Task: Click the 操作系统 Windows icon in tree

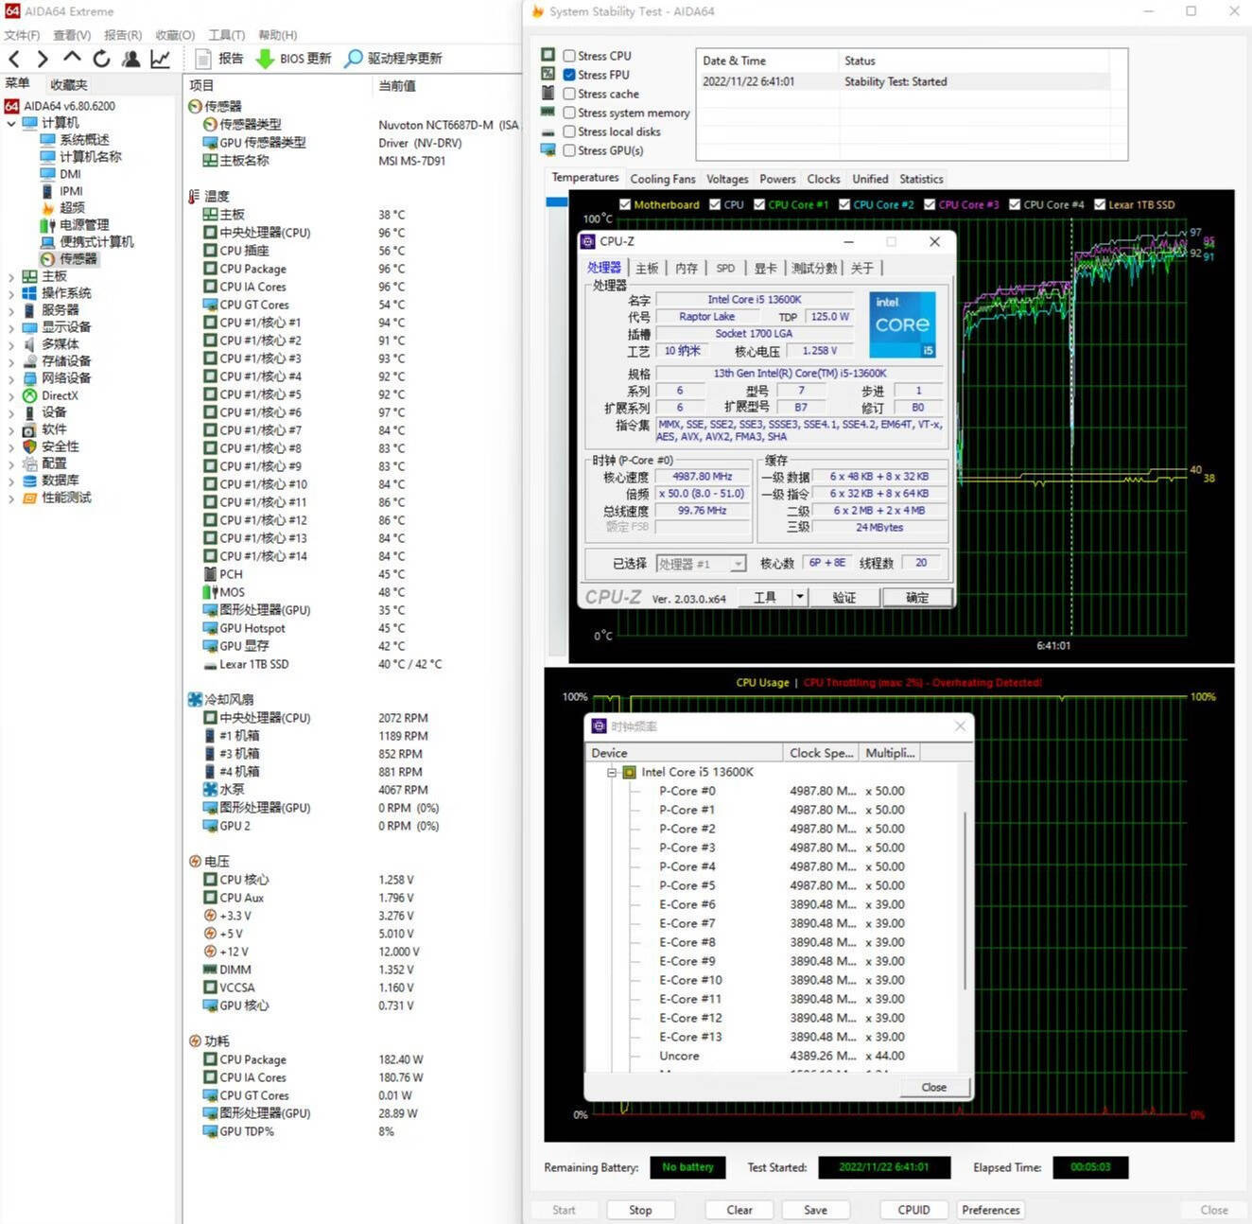Action: [x=29, y=293]
